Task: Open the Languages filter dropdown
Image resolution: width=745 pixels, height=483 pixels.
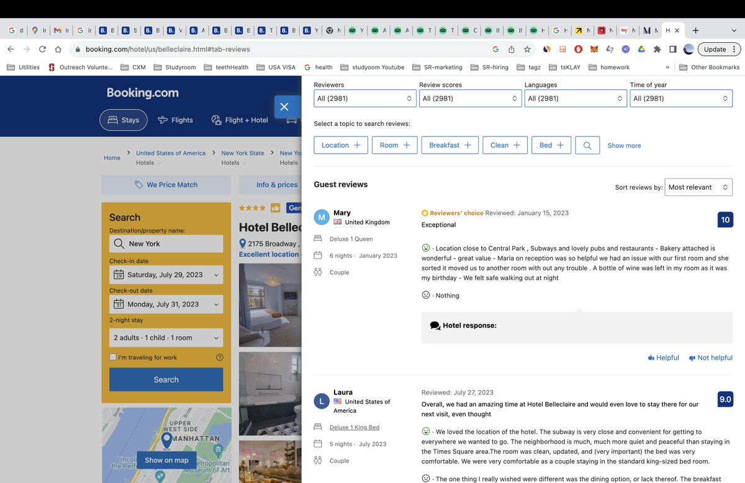Action: [576, 98]
